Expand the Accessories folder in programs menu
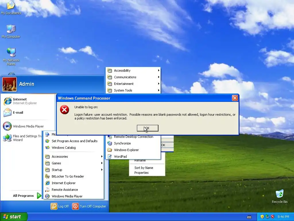 [x=74, y=157]
